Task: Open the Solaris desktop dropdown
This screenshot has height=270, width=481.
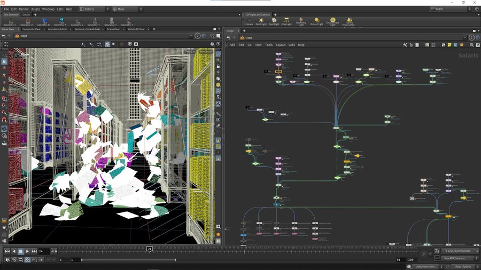Action: [94, 9]
